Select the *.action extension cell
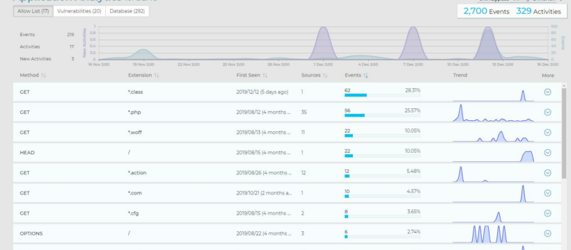571x250 pixels. point(137,173)
